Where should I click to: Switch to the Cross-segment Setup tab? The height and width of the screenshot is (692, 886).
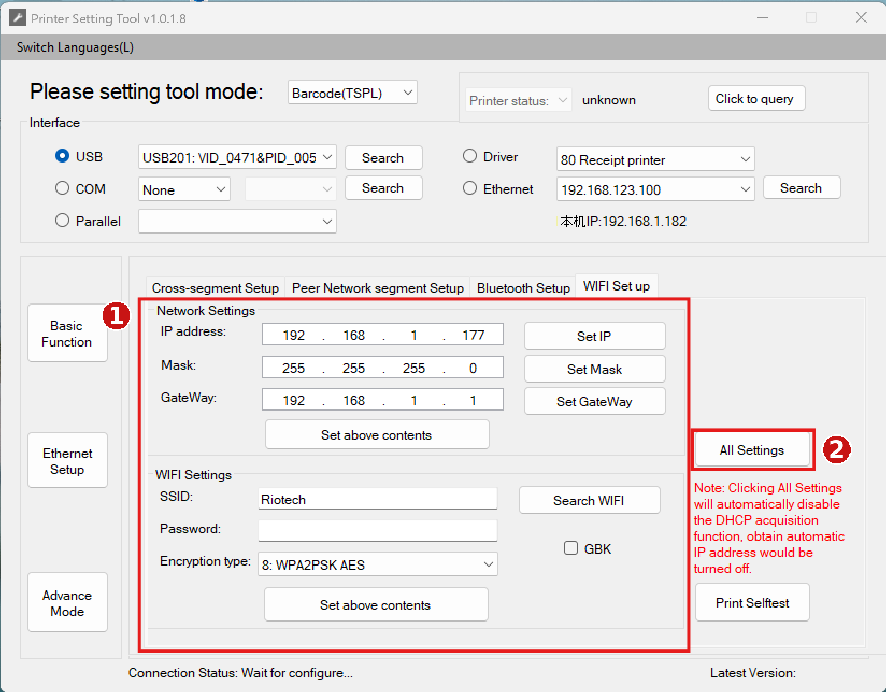point(216,288)
